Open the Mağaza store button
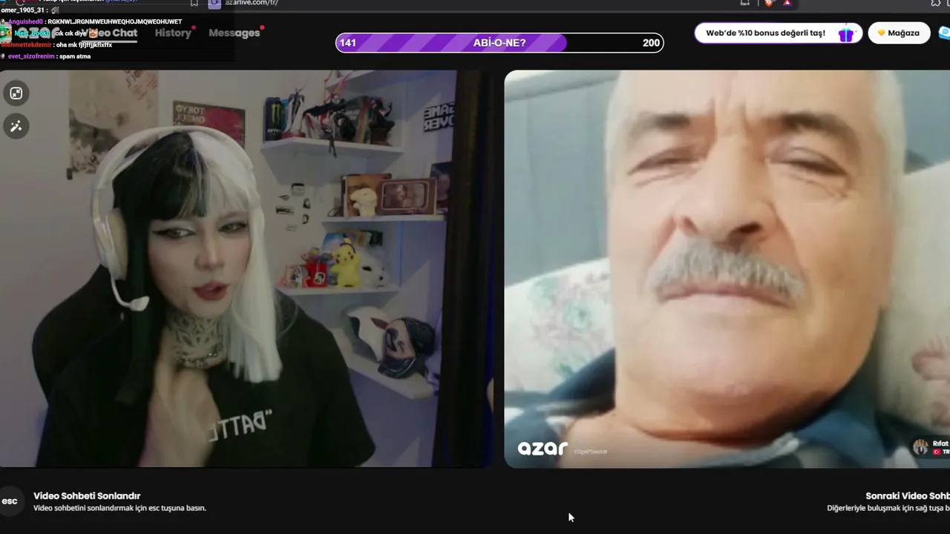Viewport: 950px width, 534px height. coord(899,33)
